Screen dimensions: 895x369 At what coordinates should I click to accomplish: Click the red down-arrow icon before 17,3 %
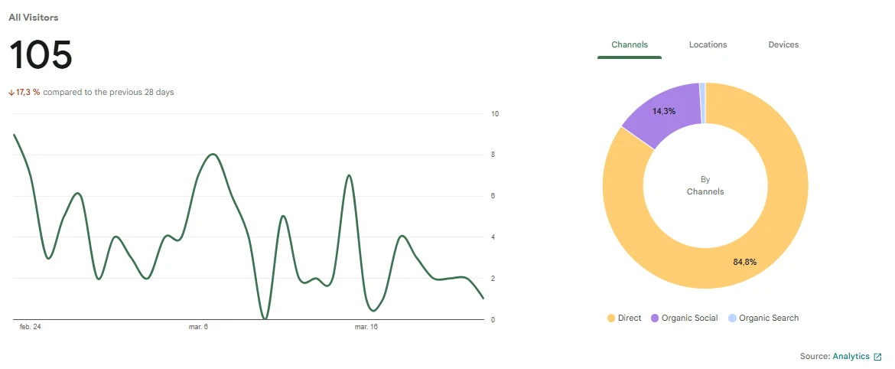tap(11, 93)
